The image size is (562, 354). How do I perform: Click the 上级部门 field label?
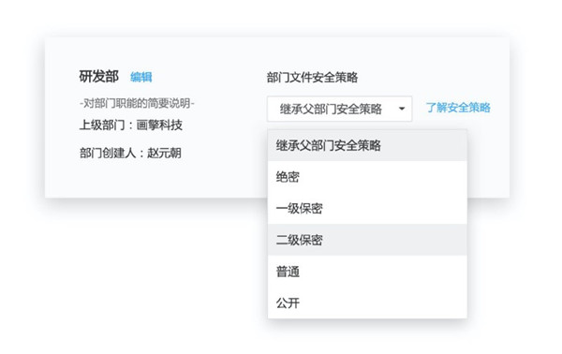[102, 125]
